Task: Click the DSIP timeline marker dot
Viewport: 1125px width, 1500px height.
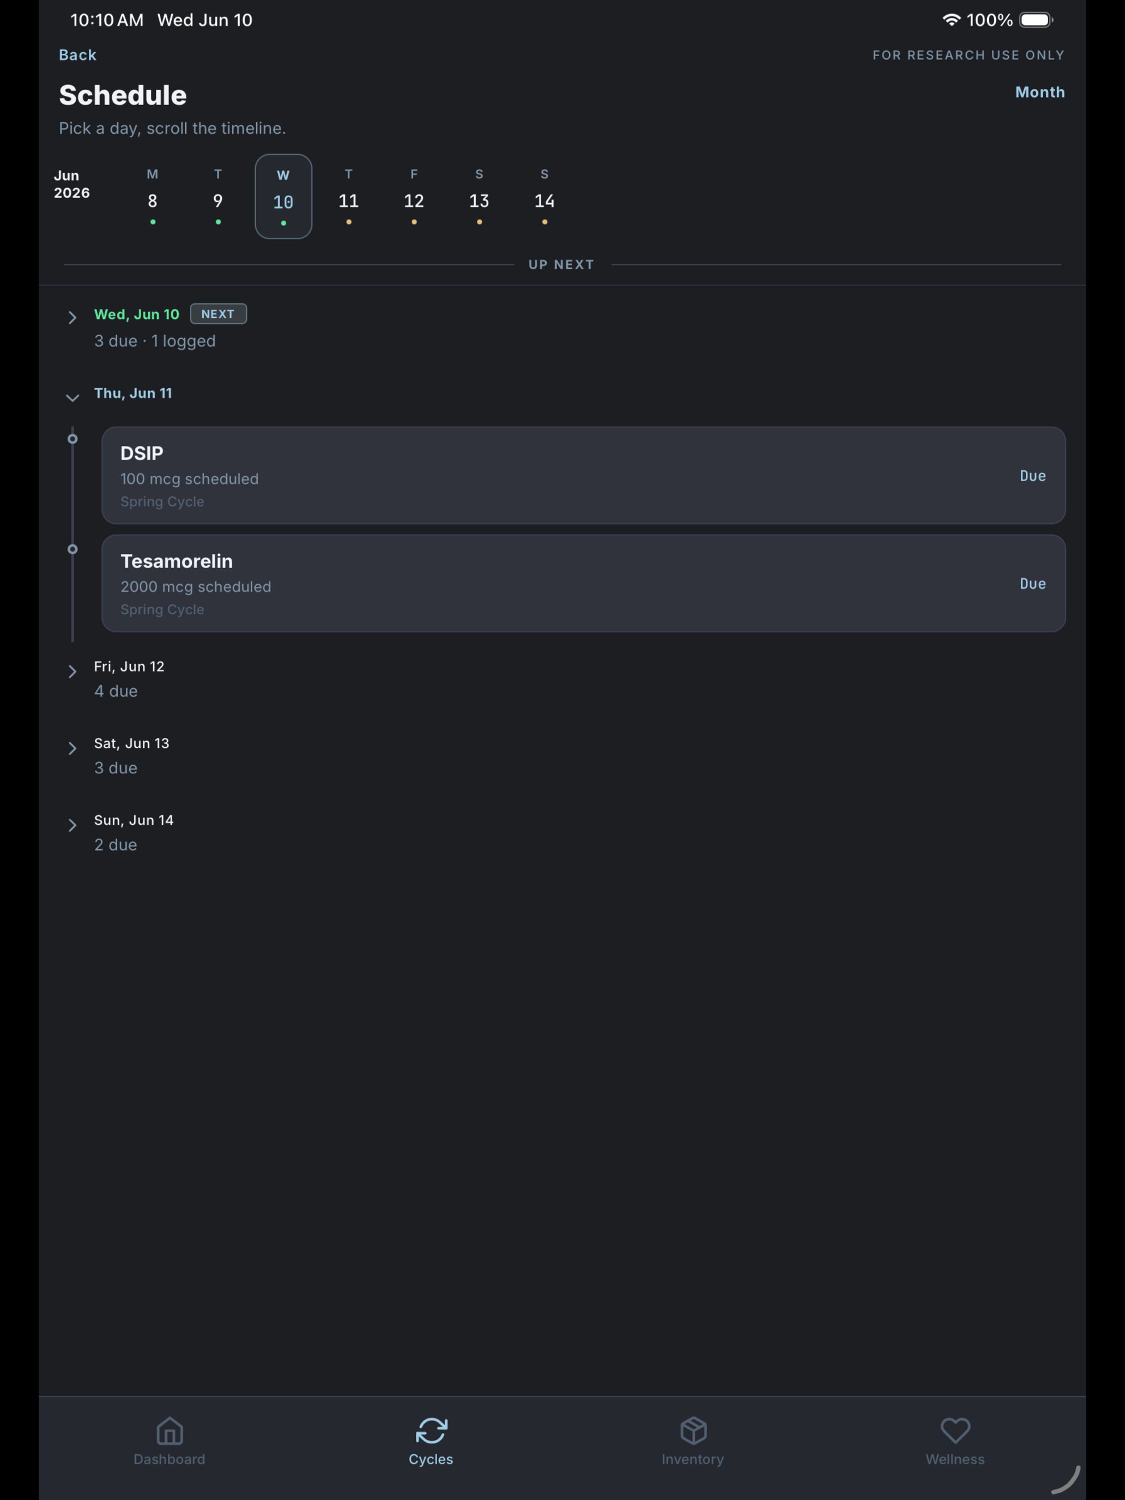Action: click(72, 439)
